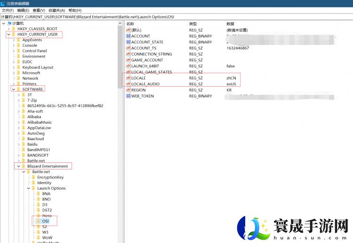The image size is (353, 243).
Task: Select the WoW key in tree
Action: [47, 237]
